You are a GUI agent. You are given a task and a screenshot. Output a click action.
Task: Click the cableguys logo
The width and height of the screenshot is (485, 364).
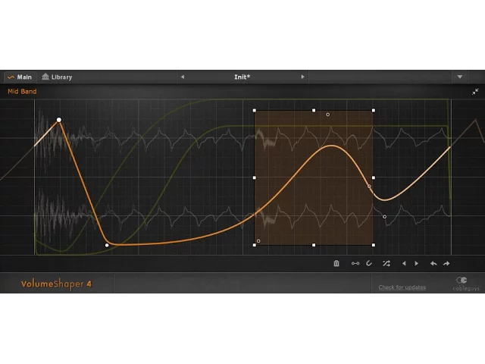click(x=466, y=284)
